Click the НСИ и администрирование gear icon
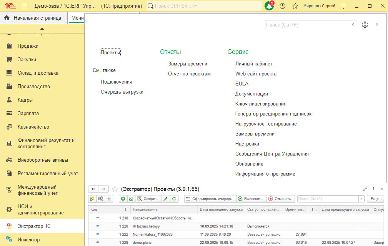The width and height of the screenshot is (388, 246). point(9,209)
